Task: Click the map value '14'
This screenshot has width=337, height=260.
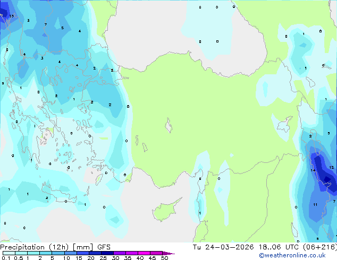Action: pos(313,170)
